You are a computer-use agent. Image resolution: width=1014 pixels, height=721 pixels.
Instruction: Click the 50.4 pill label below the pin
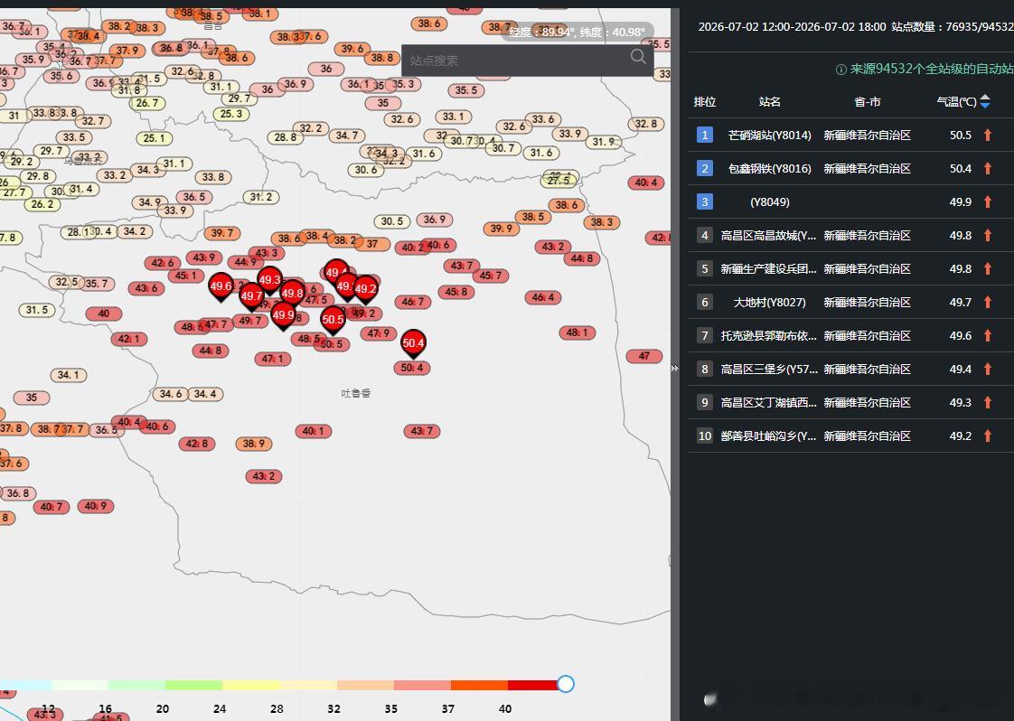pyautogui.click(x=412, y=368)
